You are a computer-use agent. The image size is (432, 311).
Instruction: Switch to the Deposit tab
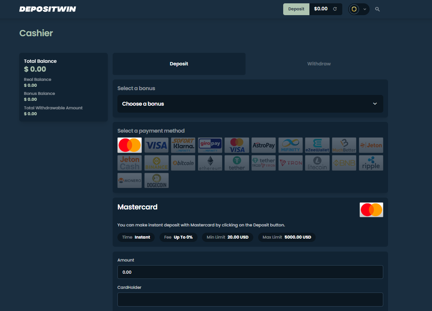pyautogui.click(x=179, y=64)
